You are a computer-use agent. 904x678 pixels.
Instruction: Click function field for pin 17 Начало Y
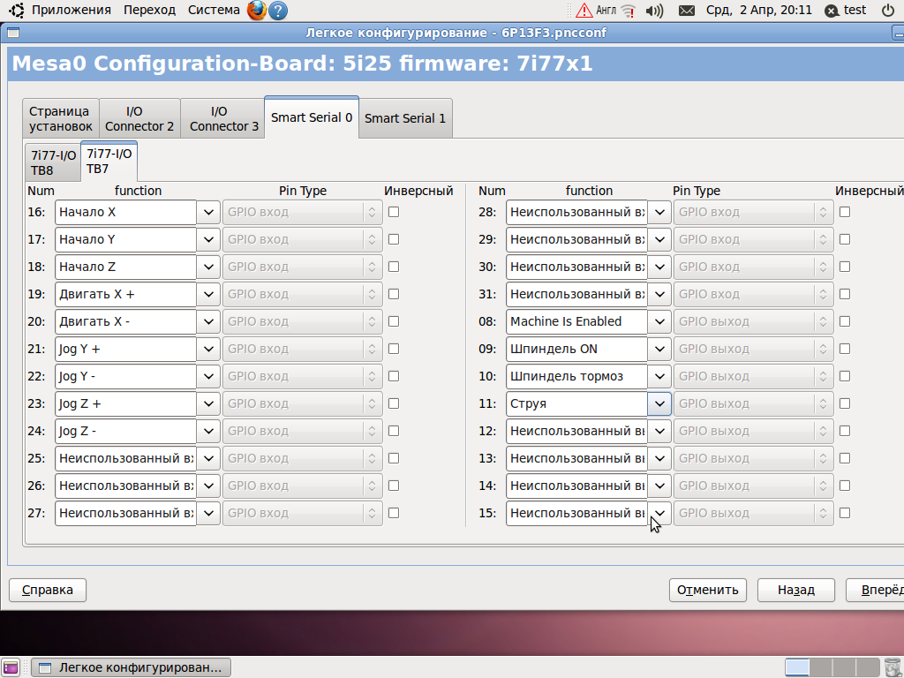tap(125, 239)
